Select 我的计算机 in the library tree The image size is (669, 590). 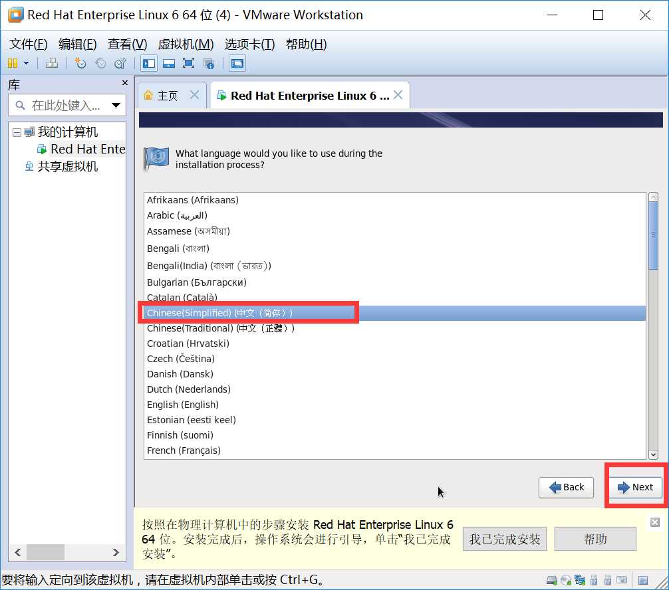click(x=67, y=132)
